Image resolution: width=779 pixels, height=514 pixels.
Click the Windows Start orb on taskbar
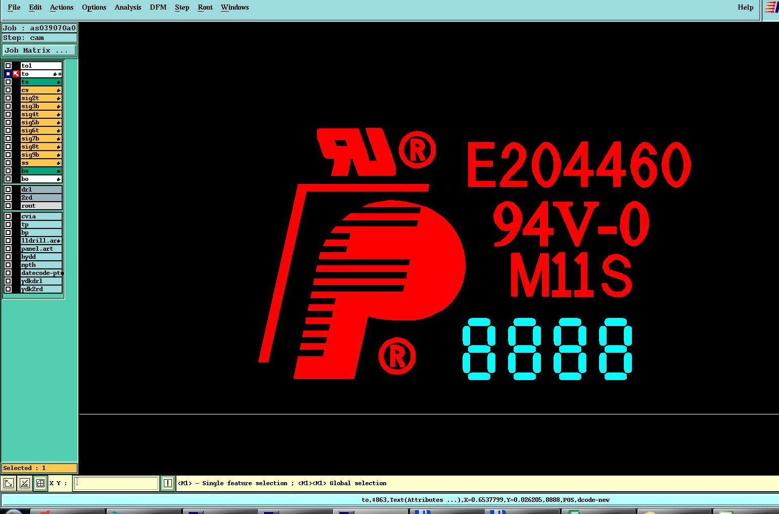(13, 511)
